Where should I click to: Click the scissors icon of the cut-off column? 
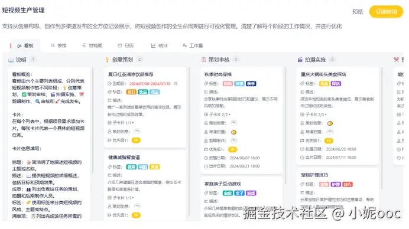[x=396, y=60]
